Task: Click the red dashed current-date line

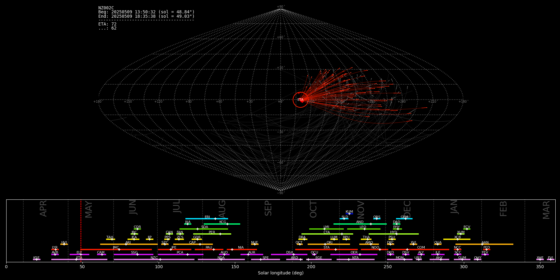Action: [x=81, y=231]
